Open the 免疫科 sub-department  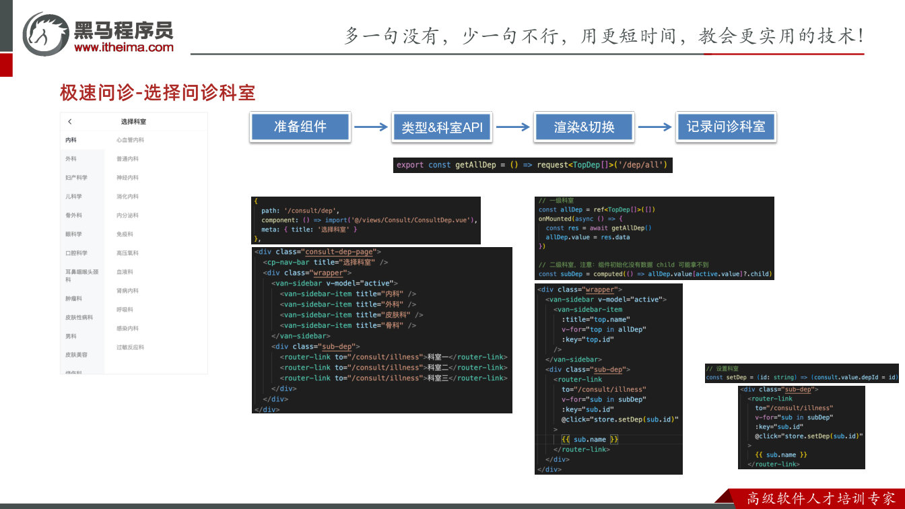[125, 234]
